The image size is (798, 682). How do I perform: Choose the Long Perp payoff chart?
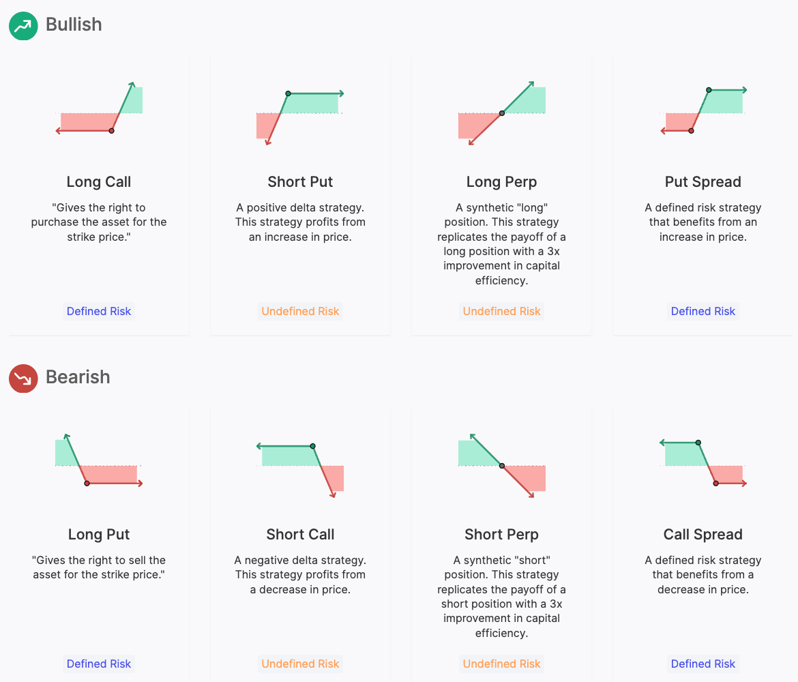click(x=502, y=113)
